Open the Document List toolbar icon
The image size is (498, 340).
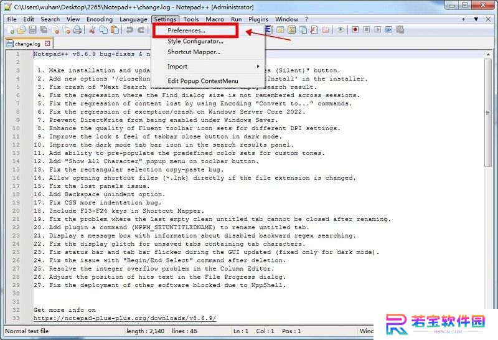click(x=303, y=30)
